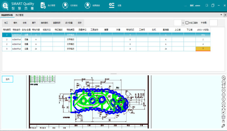Viewport: 227px width, 131px height.
Task: Click the eyedropper icon at toolbar bottom
Action: point(224,125)
